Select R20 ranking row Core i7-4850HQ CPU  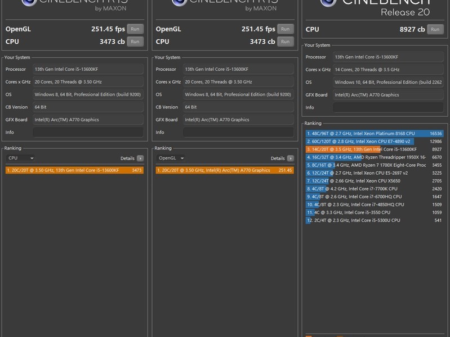[x=375, y=204]
